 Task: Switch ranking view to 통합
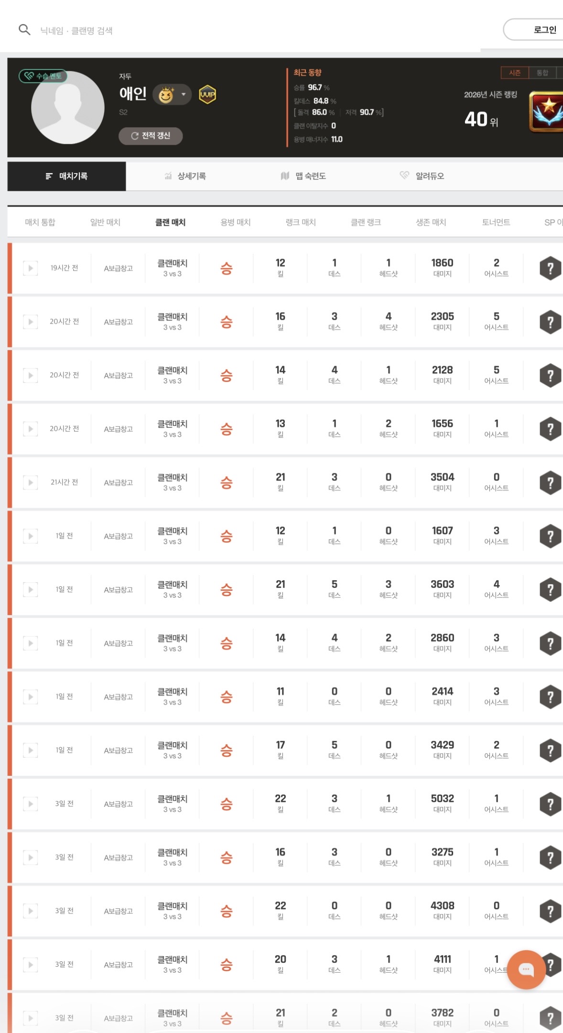pyautogui.click(x=542, y=73)
